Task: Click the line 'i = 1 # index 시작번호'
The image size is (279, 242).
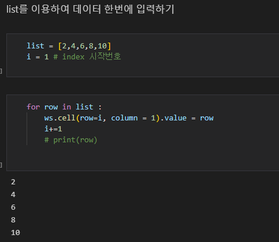Action: coord(74,56)
